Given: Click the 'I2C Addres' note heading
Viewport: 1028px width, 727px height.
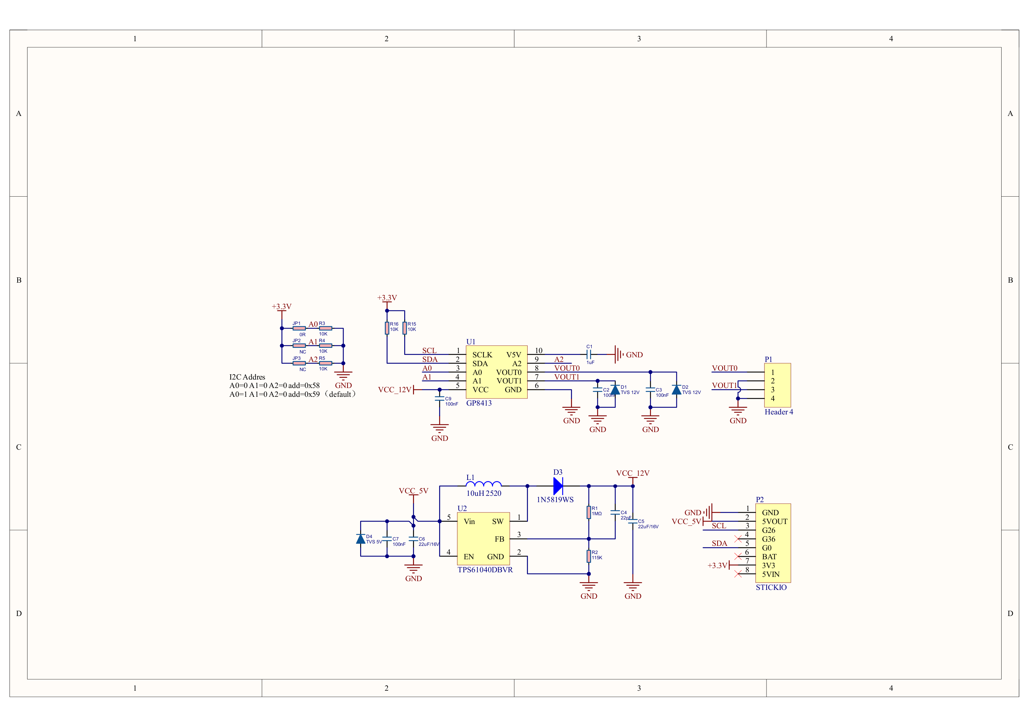Looking at the screenshot, I should 247,377.
